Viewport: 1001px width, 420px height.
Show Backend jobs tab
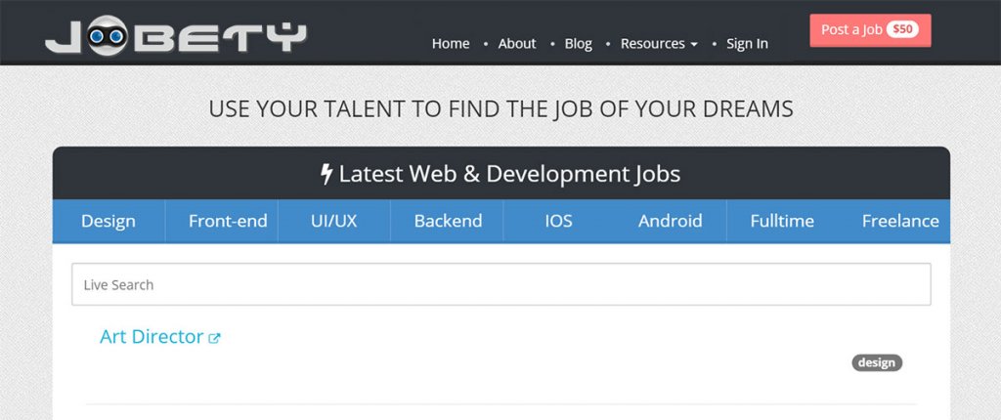point(448,221)
